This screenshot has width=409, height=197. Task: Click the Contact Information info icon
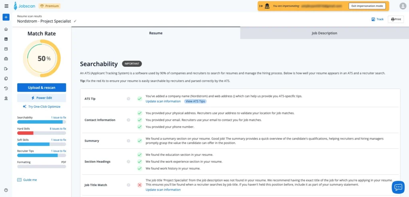coord(128,120)
